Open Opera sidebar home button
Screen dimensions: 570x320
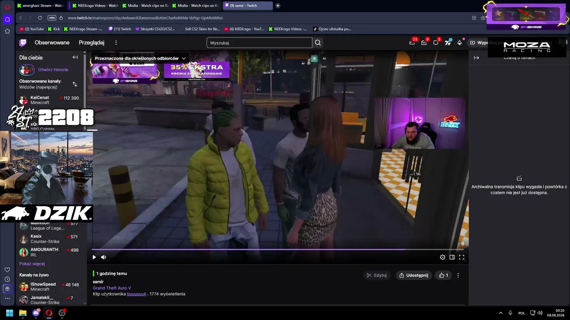point(8,19)
